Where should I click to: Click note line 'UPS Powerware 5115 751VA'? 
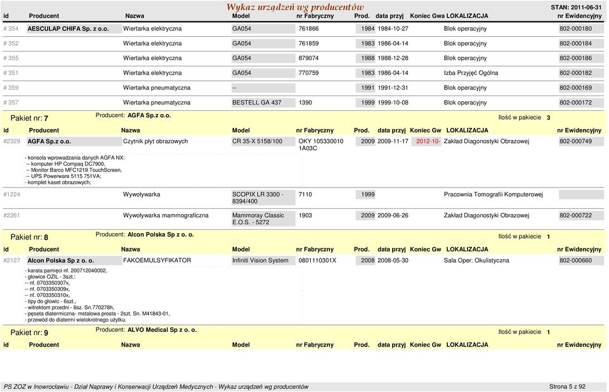coord(65,176)
